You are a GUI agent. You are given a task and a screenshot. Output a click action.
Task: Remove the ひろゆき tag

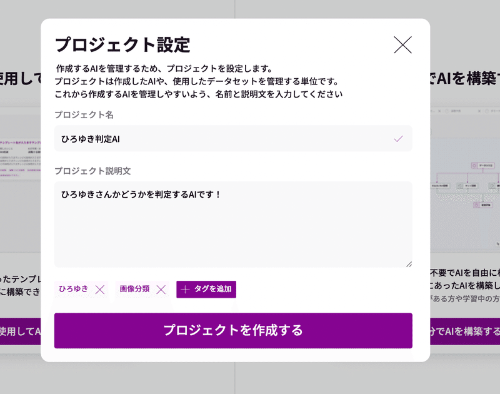pos(100,290)
